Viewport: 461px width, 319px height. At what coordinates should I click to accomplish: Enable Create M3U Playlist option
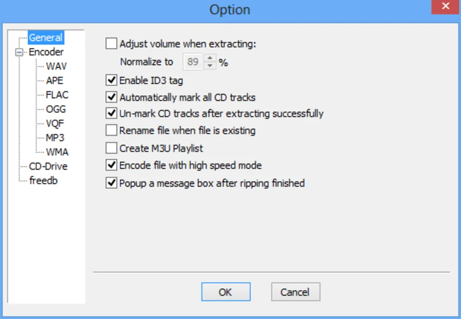(x=111, y=148)
